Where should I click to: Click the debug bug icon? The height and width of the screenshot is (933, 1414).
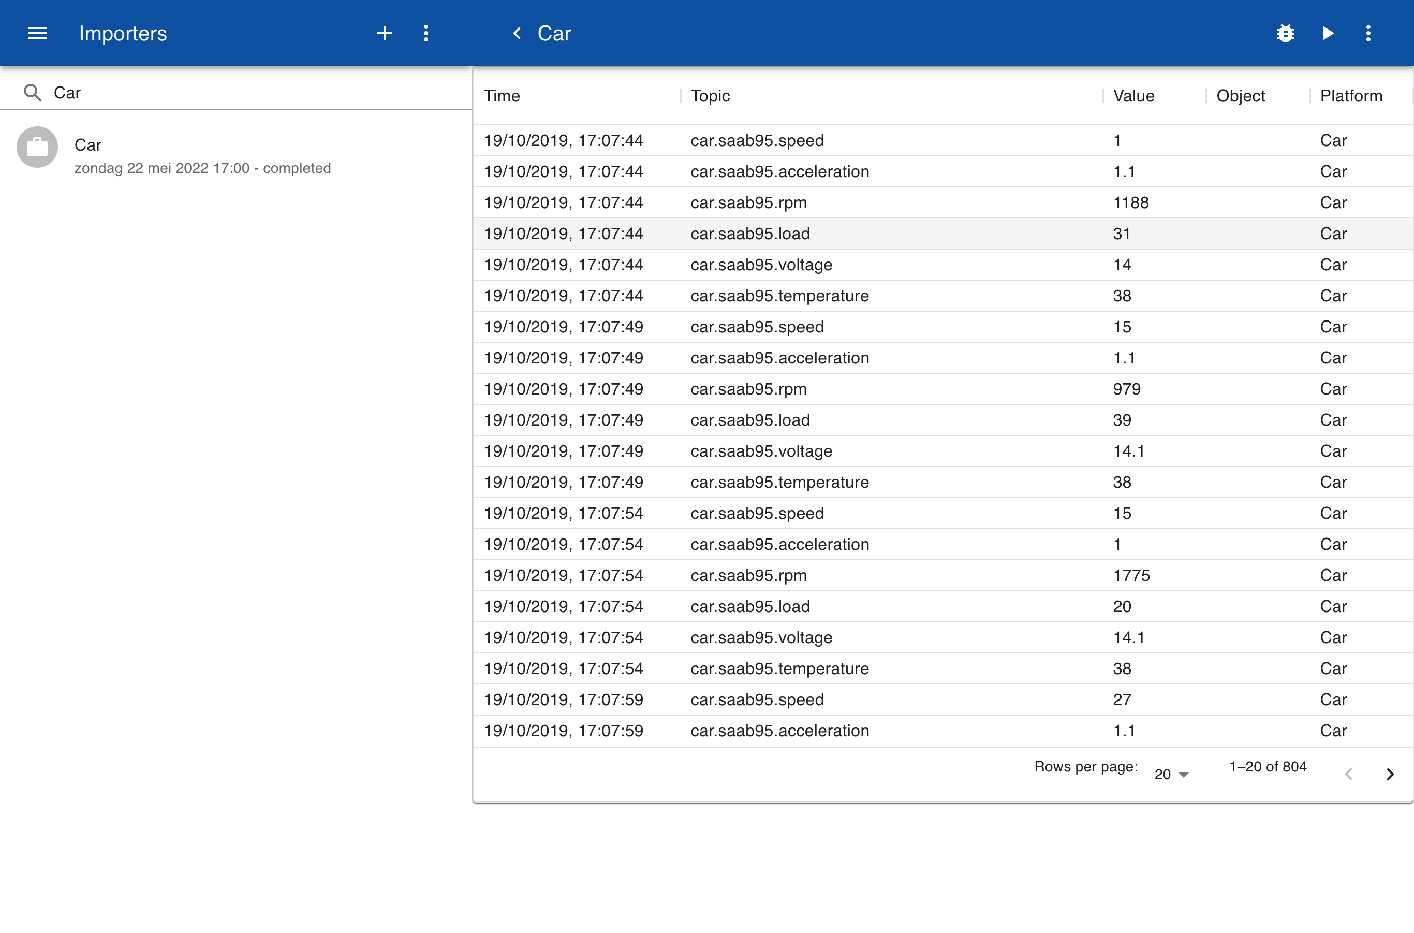tap(1286, 33)
